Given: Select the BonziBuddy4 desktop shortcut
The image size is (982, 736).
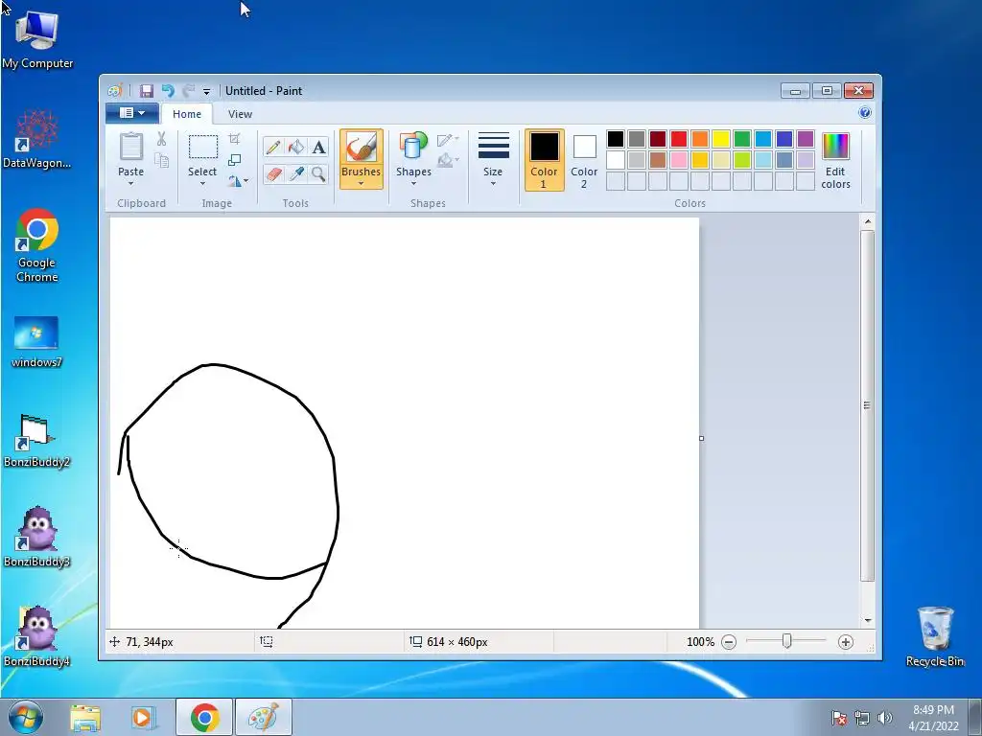Looking at the screenshot, I should coord(37,636).
